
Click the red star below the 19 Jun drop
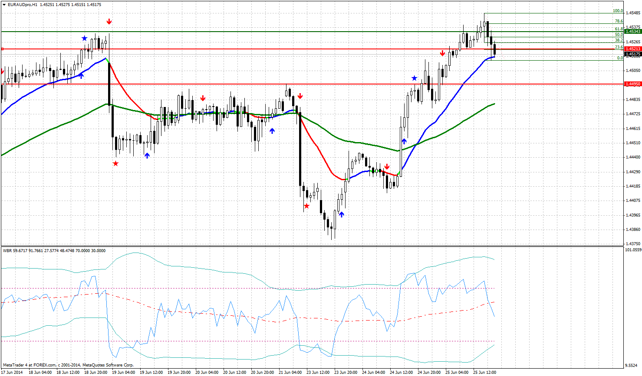(115, 164)
